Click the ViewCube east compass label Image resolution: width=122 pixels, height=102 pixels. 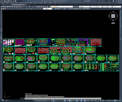117,16
